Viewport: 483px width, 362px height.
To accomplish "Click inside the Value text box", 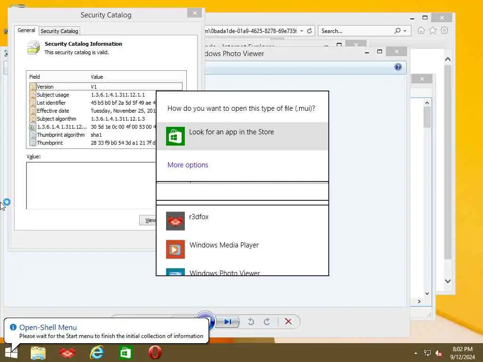I will click(x=91, y=186).
